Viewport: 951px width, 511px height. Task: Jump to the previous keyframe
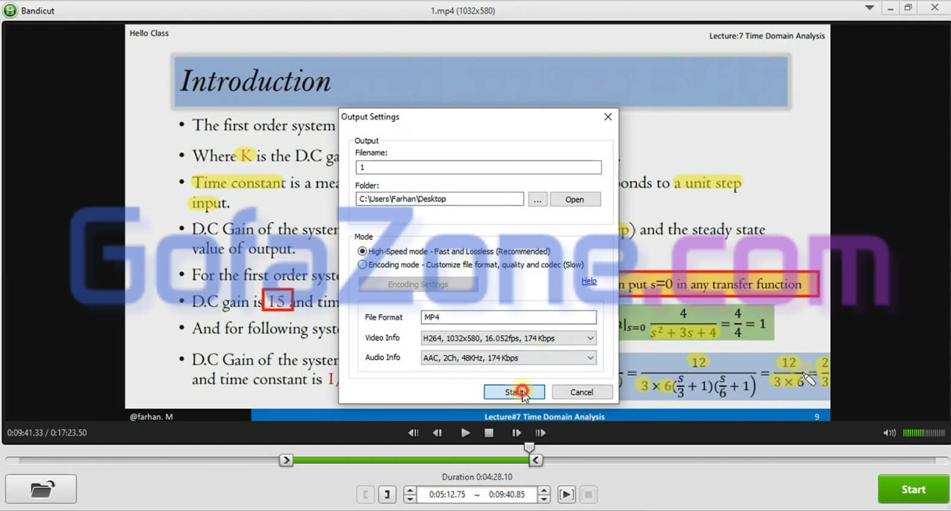(414, 433)
